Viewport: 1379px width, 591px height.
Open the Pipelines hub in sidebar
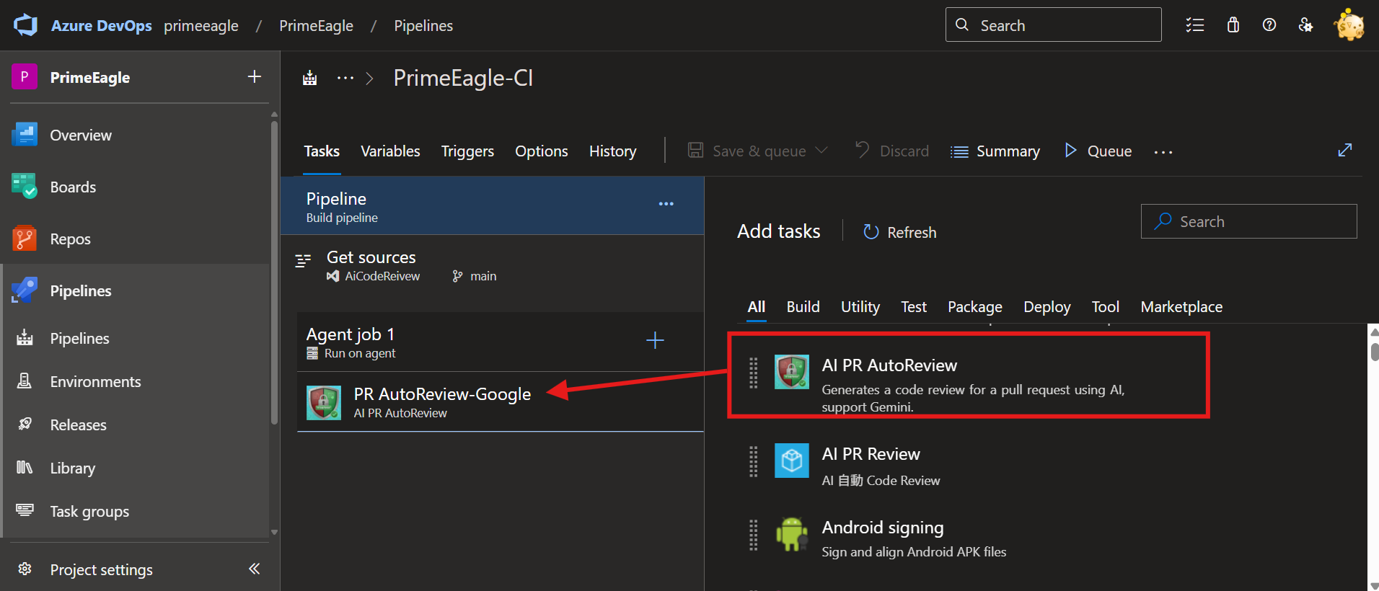81,290
